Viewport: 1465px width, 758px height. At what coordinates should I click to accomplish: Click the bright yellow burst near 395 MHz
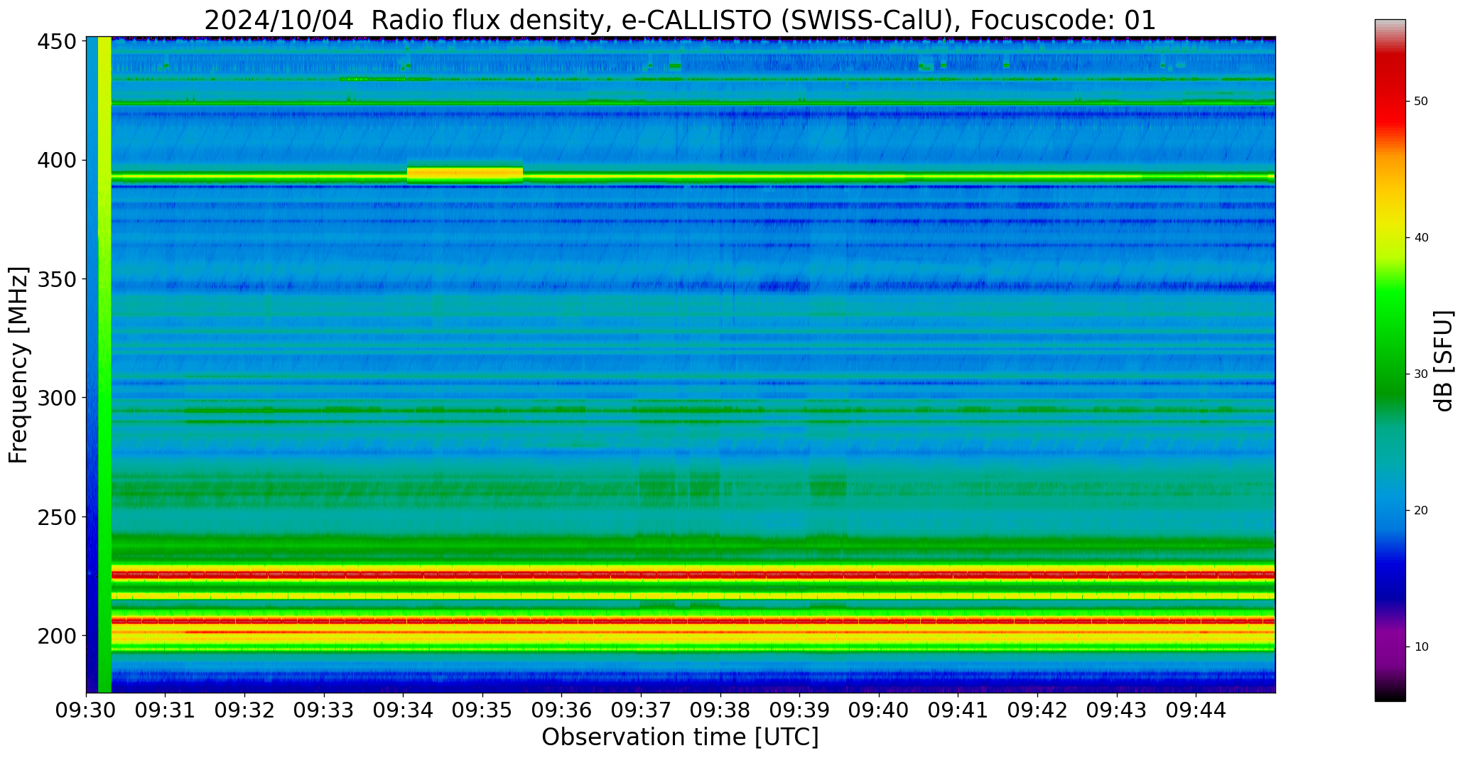click(x=465, y=174)
